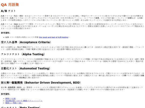The width and height of the screenshot is (145, 108).
Task: Click '参考資料:' label under BDD section
Action: [6, 94]
